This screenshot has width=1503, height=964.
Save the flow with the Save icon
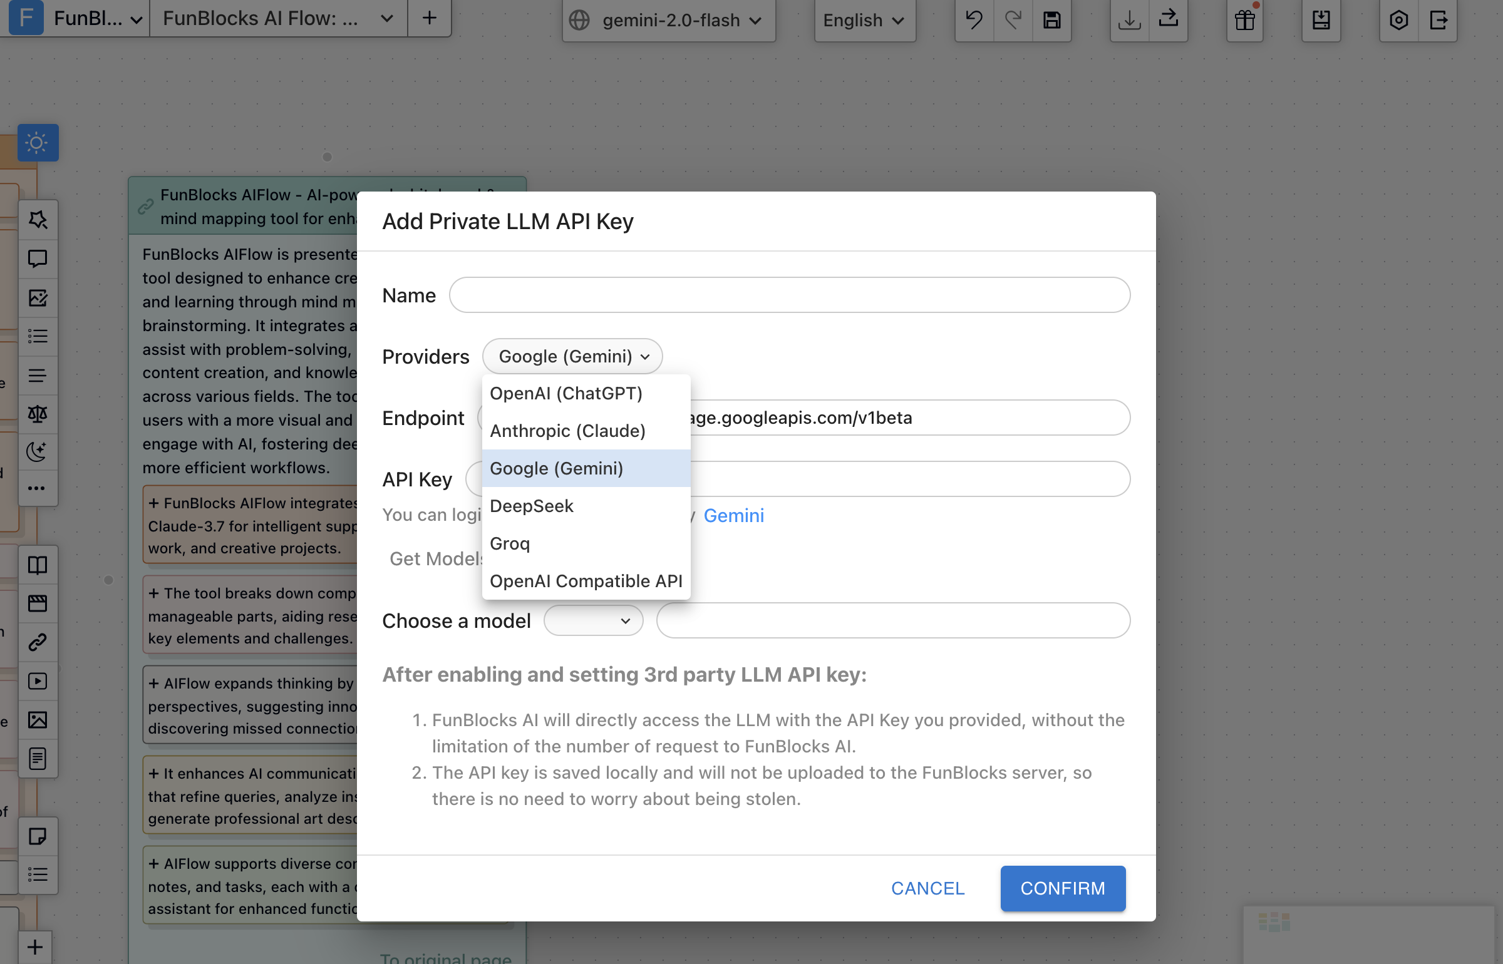click(1052, 21)
